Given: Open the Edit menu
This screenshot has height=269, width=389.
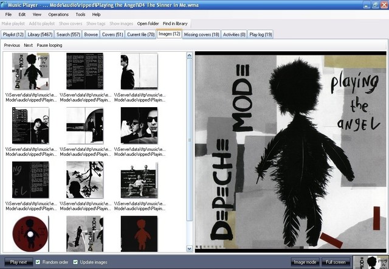Looking at the screenshot, I should (x=22, y=15).
